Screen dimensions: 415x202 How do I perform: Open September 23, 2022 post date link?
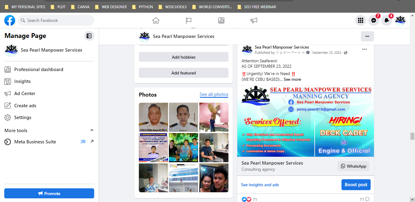click(x=327, y=53)
